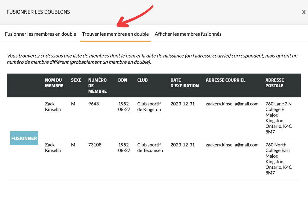Select member number 9643 cell
Screen dimensions: 308x208
point(94,104)
